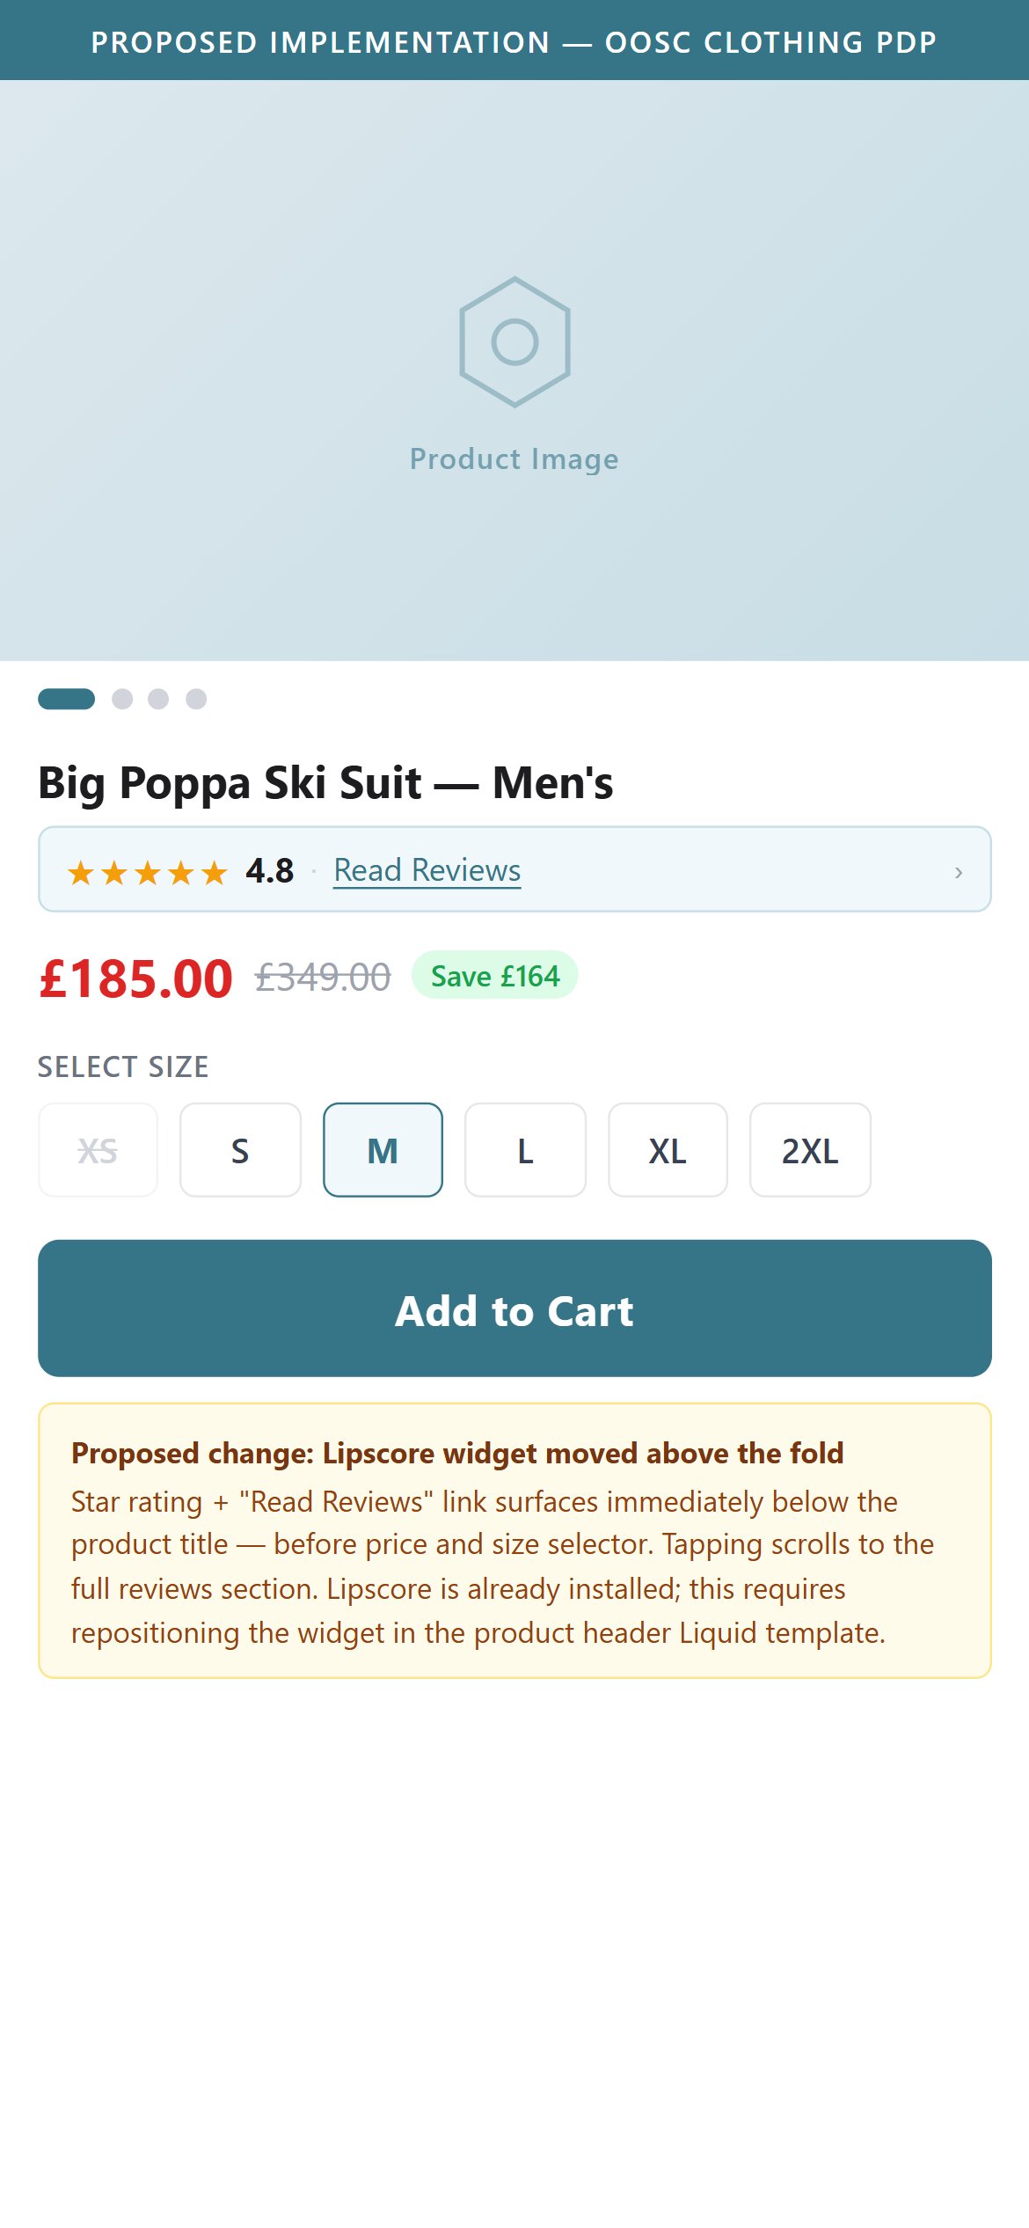This screenshot has height=2228, width=1029.
Task: Jump to second image carousel dot
Action: click(122, 699)
